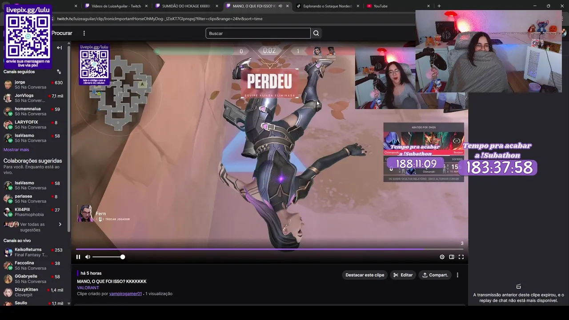Open the Procurar browse link
The height and width of the screenshot is (320, 569).
(62, 33)
